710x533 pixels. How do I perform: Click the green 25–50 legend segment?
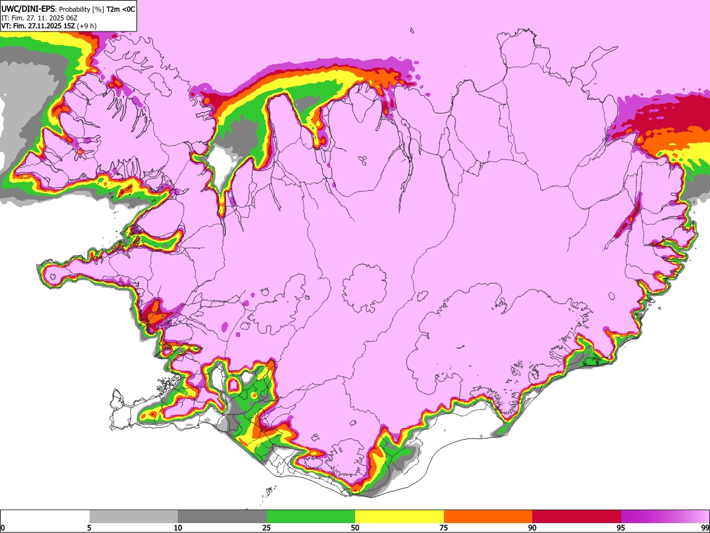pyautogui.click(x=311, y=516)
